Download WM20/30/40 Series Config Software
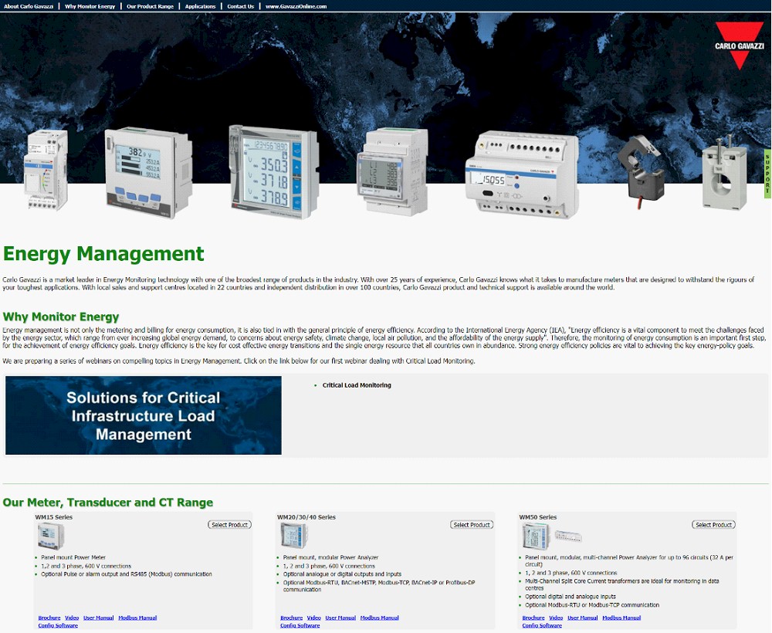This screenshot has width=772, height=633. click(300, 625)
